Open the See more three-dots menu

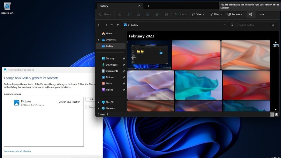pyautogui.click(x=262, y=14)
